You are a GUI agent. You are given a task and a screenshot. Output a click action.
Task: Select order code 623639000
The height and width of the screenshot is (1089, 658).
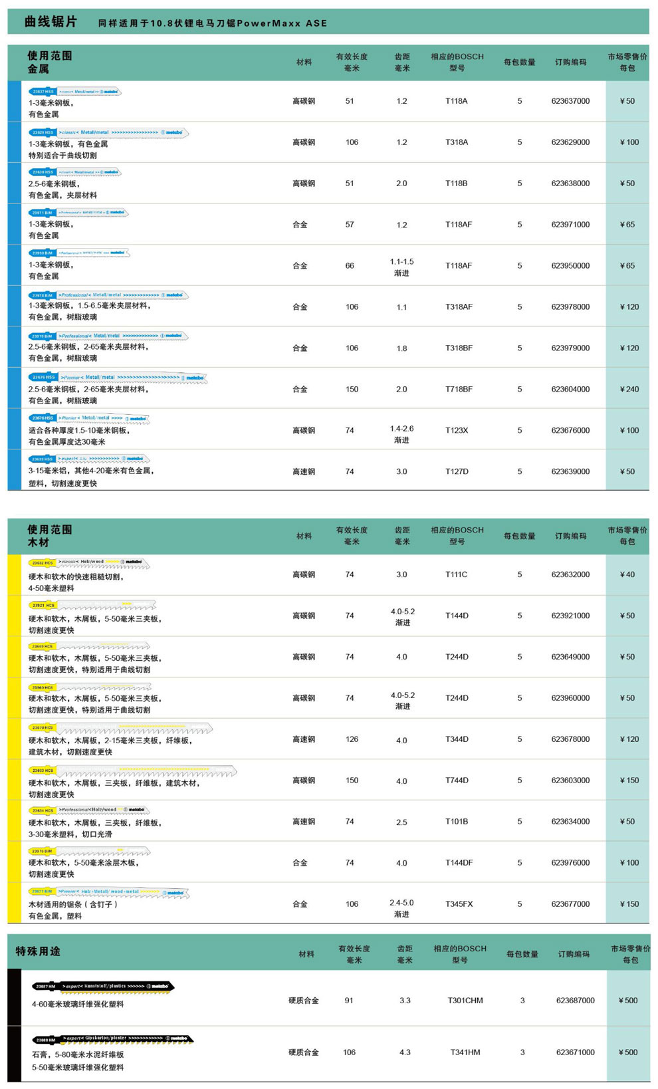coord(570,472)
